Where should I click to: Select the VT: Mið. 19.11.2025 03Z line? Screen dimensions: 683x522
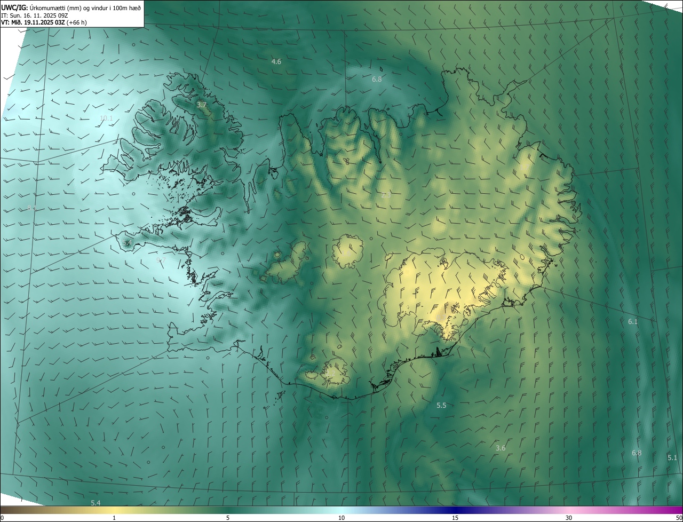44,22
